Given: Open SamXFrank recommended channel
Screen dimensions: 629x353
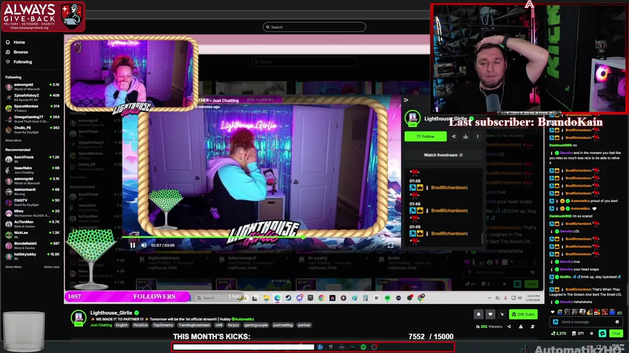Looking at the screenshot, I should click(x=32, y=159).
